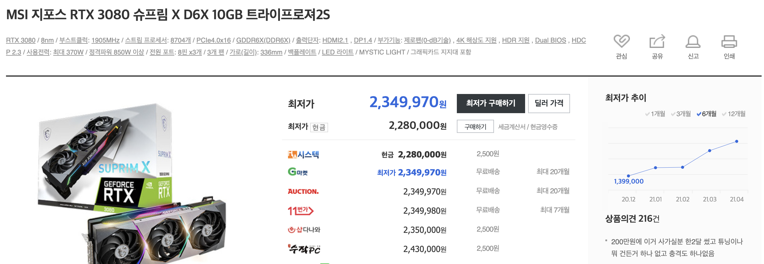Image resolution: width=764 pixels, height=264 pixels.
Task: Open the 8nm spec link
Action: pos(47,40)
